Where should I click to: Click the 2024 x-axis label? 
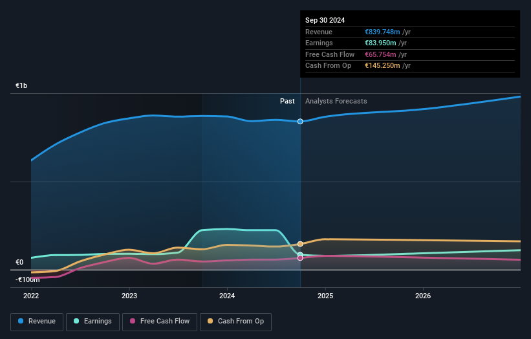(x=227, y=296)
